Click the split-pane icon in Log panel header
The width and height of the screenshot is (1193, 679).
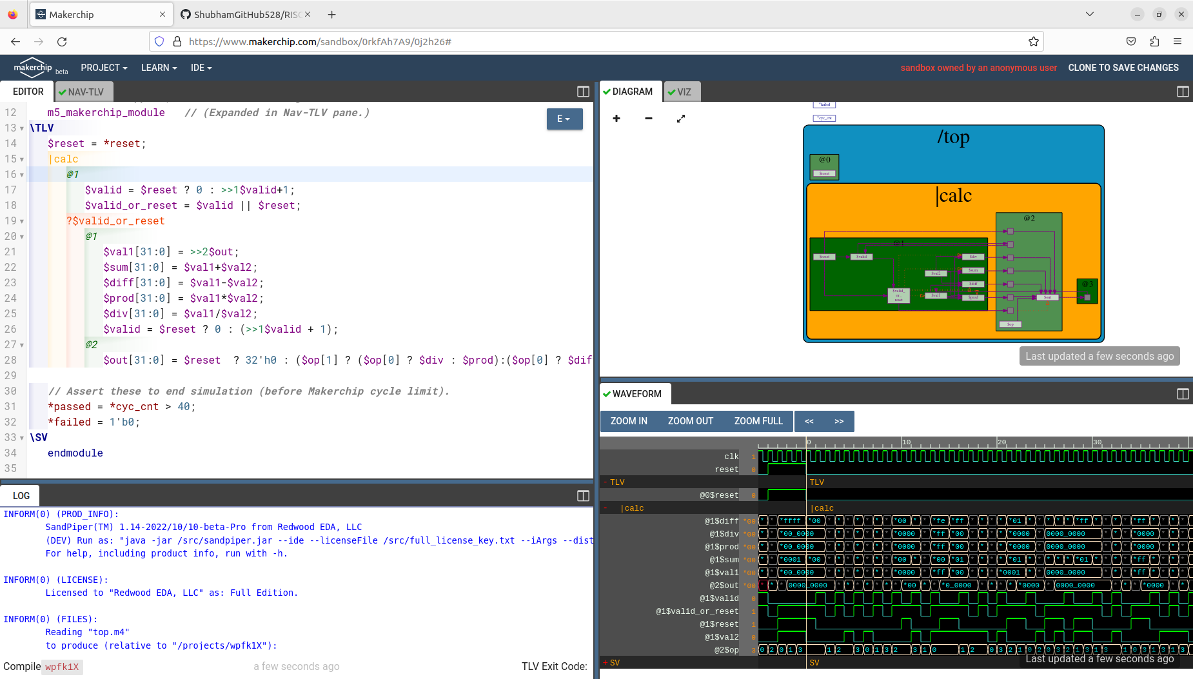coord(582,495)
